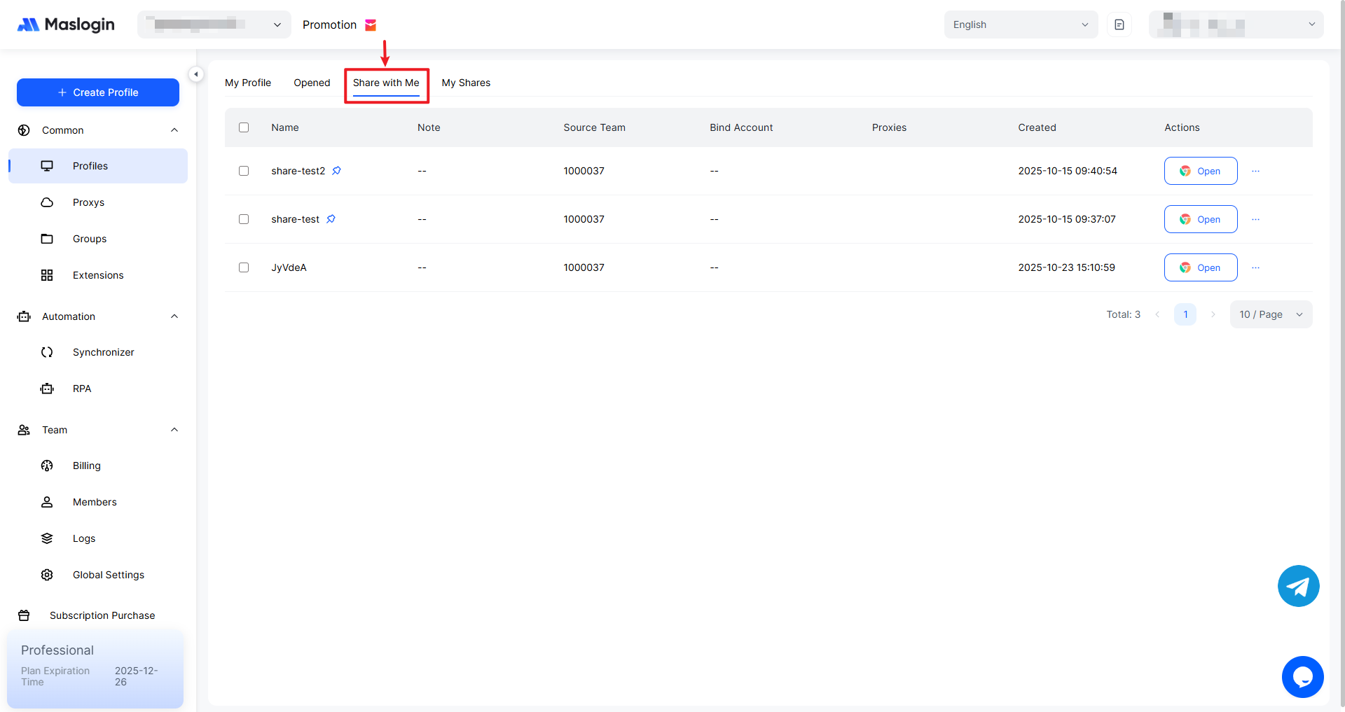Collapse the Common section
The image size is (1345, 712).
click(174, 130)
